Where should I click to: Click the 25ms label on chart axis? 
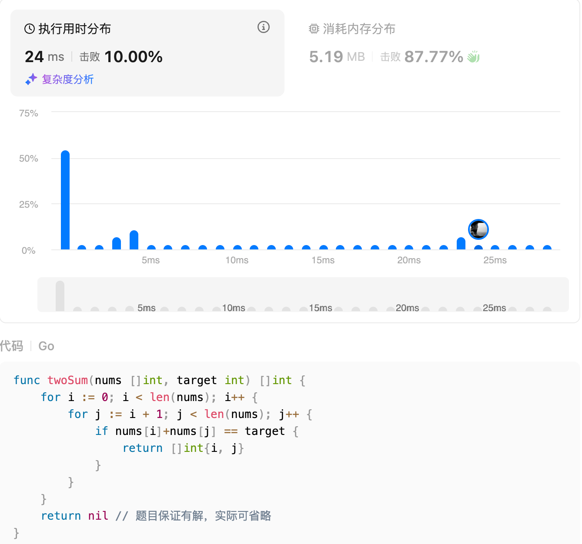tap(495, 260)
